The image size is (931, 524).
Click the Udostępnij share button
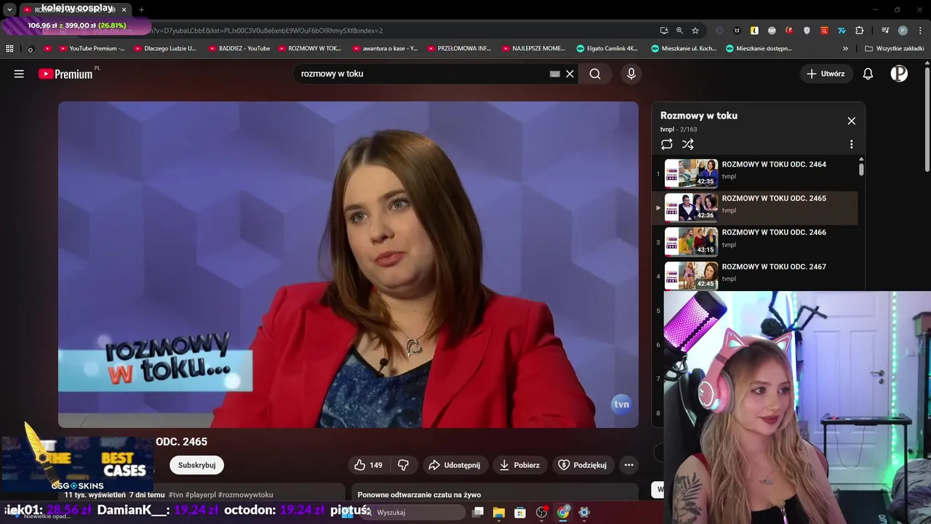click(454, 465)
